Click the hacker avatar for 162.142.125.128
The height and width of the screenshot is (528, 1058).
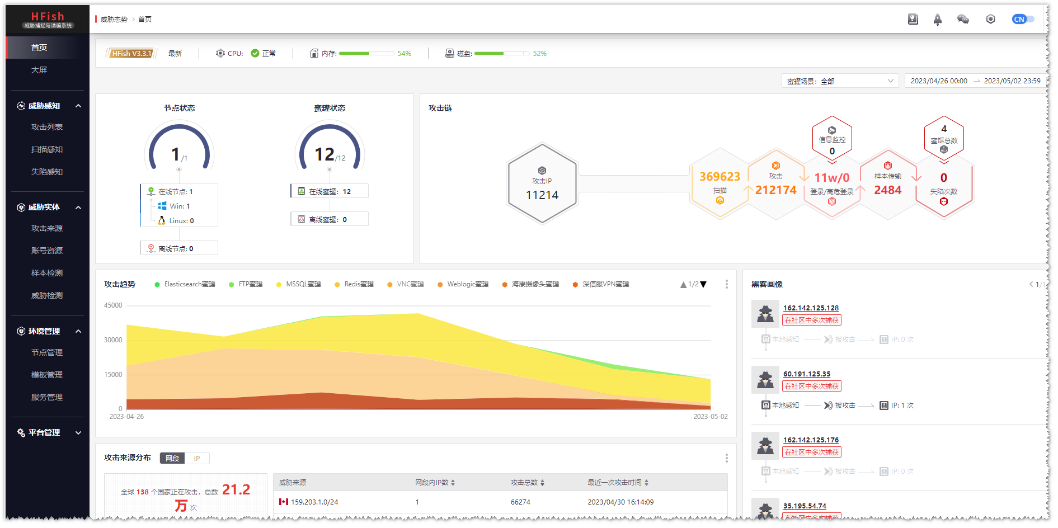[765, 314]
